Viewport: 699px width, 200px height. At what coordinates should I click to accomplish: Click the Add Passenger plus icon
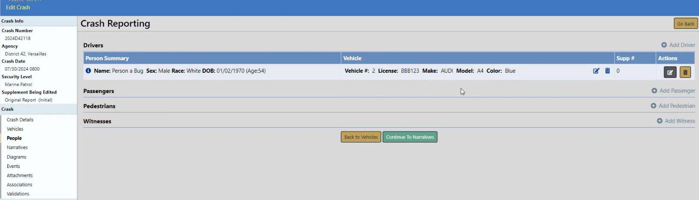654,91
